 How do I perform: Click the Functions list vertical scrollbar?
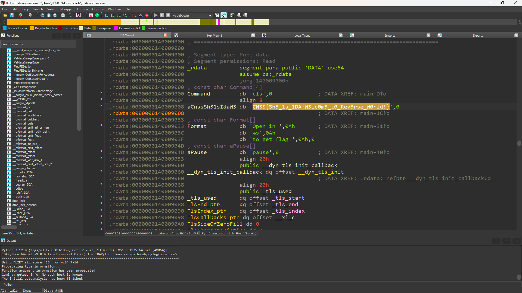pos(79,103)
